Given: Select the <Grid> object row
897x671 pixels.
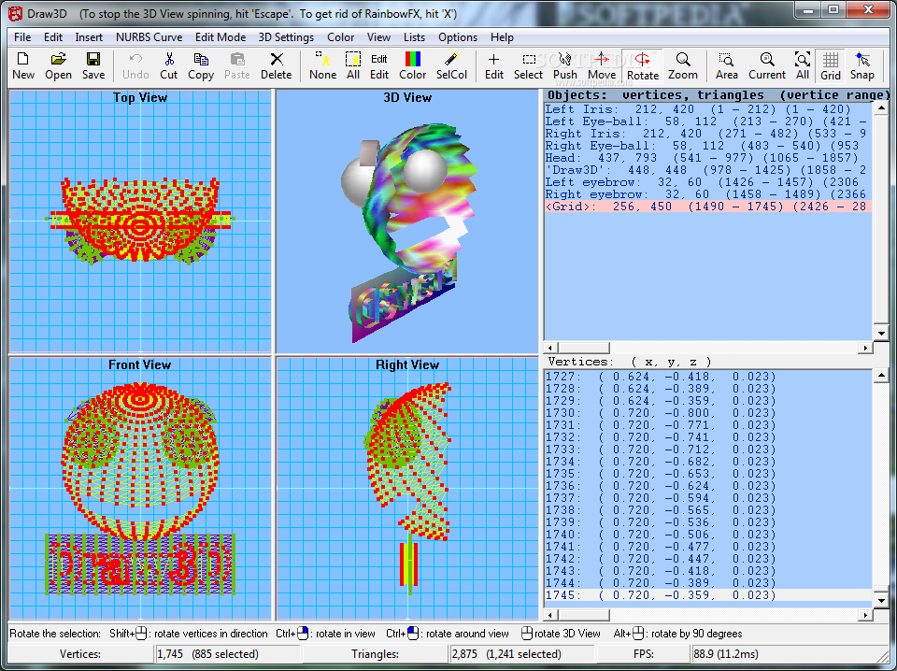Looking at the screenshot, I should (x=708, y=207).
